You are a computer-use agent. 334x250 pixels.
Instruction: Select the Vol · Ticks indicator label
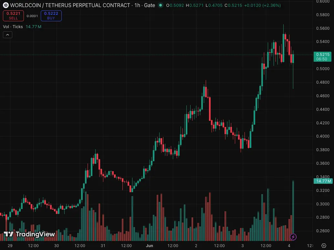pos(13,26)
